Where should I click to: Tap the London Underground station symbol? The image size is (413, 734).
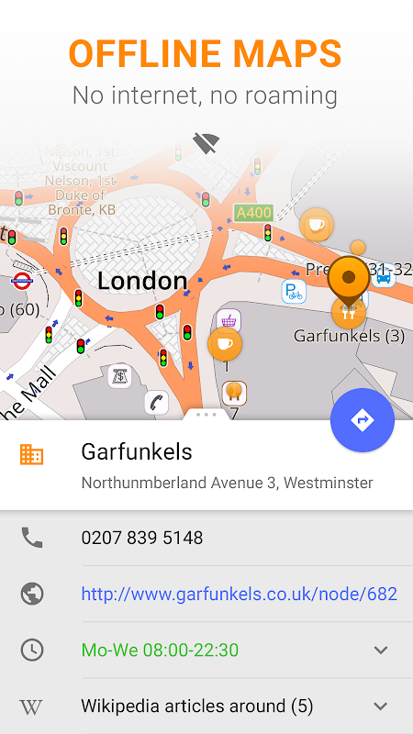pos(22,282)
